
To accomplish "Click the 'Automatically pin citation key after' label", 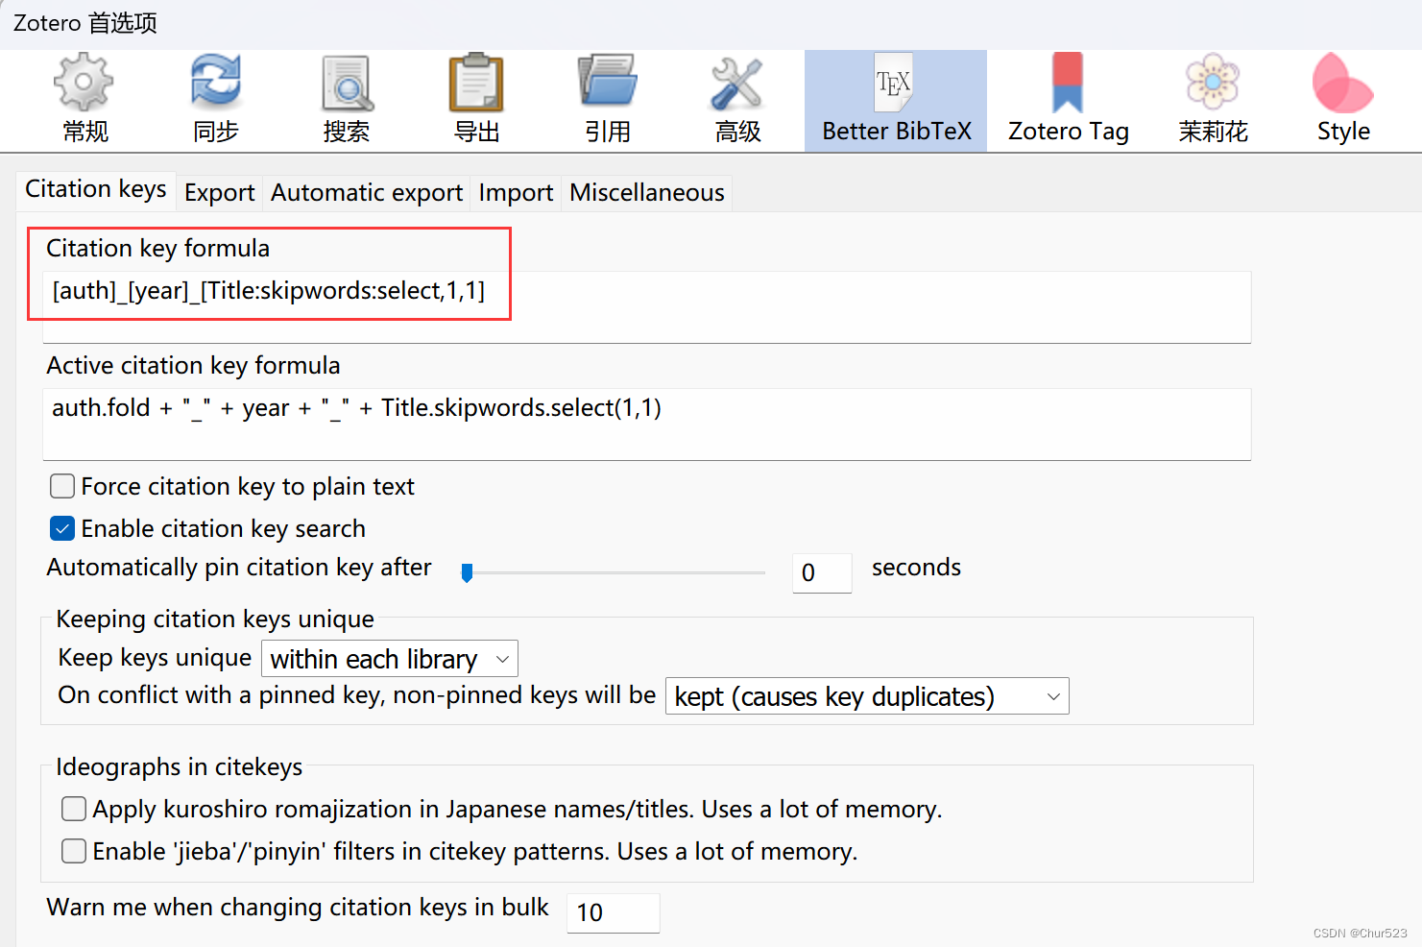I will [x=239, y=568].
